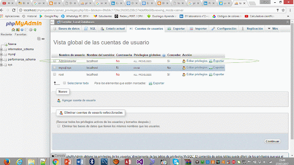This screenshot has height=165, width=294.
Task: Click Agregar cuenta de usuario link
Action: tap(79, 100)
